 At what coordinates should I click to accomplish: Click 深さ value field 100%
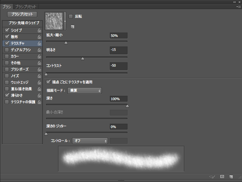pos(119,99)
